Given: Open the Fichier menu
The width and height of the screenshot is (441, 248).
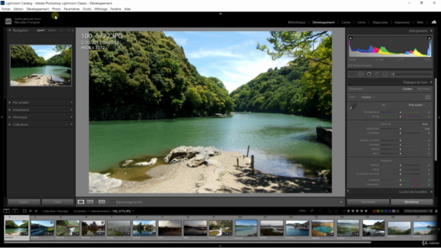Looking at the screenshot, I should click(6, 9).
